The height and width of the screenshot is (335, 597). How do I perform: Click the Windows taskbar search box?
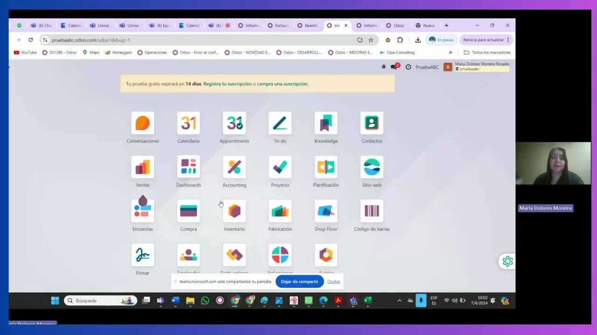[101, 301]
